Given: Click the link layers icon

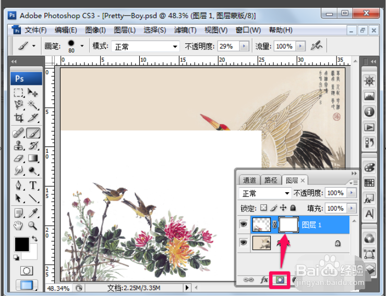Looking at the screenshot, I should 248,280.
